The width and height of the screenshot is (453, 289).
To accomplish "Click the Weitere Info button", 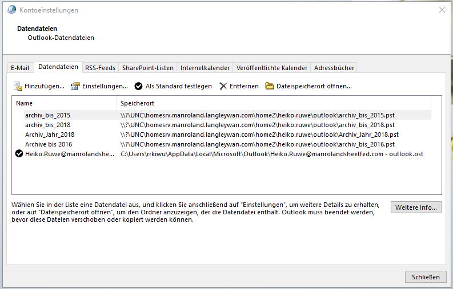I will tap(416, 207).
